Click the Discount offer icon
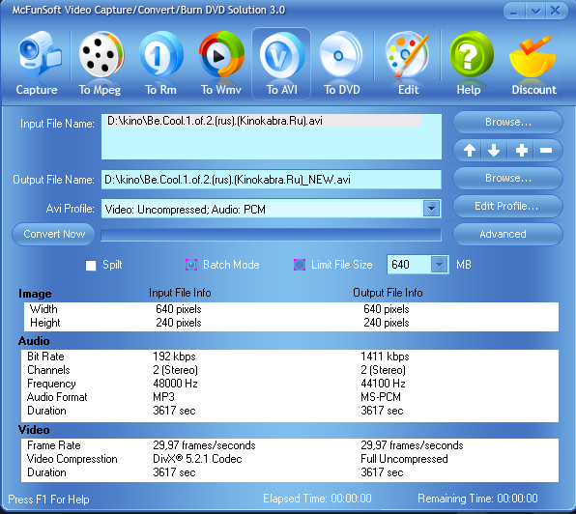Screen dimensions: 576x514 coord(533,63)
